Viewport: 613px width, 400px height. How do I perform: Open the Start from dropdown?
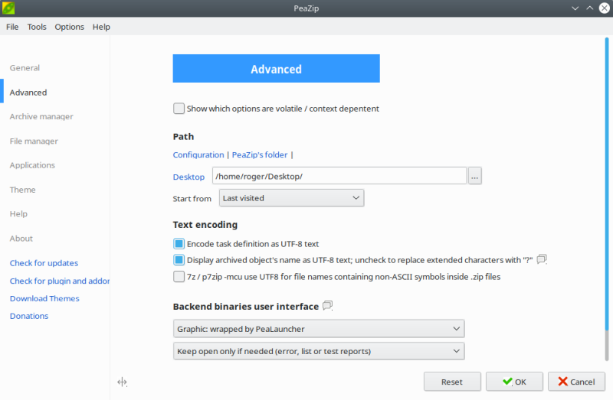tap(291, 198)
